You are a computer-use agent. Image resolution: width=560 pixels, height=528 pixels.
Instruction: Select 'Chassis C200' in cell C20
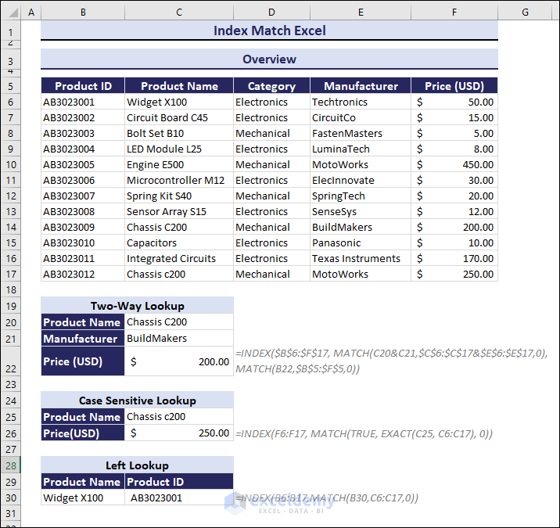point(179,321)
